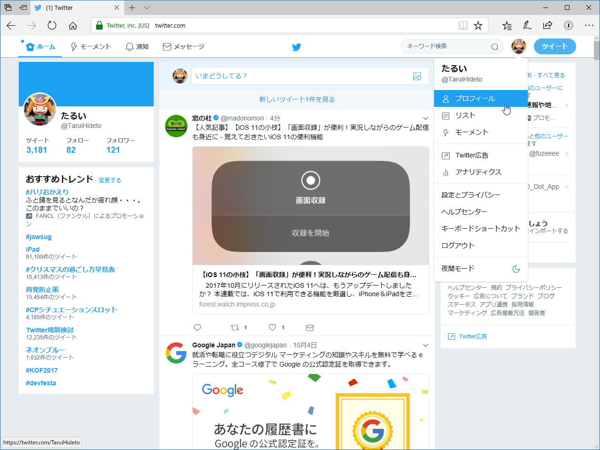Click the キーワード検索 search field
600x450 pixels.
tap(448, 46)
